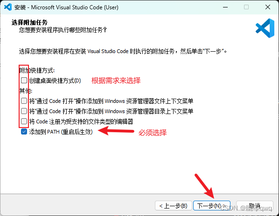Cancel setup with 取消 button
This screenshot has width=279, height=216.
click(255, 206)
